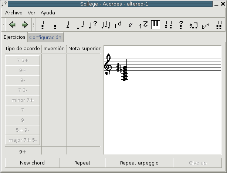
Task: Select the Ejercicios tab
Action: click(x=14, y=37)
